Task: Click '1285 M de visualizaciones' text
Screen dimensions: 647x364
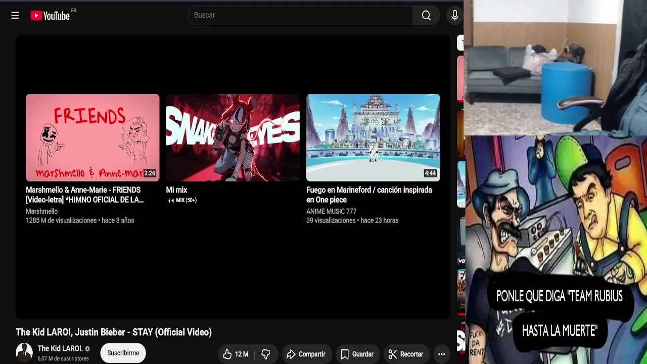Action: click(61, 220)
